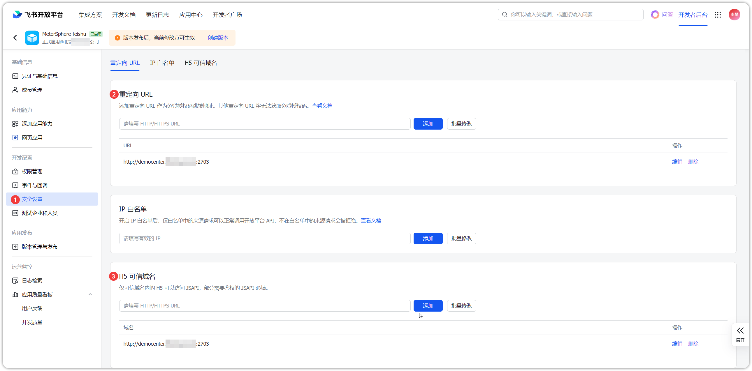
Task: Switch to the IP 白名单 tab
Action: (162, 63)
